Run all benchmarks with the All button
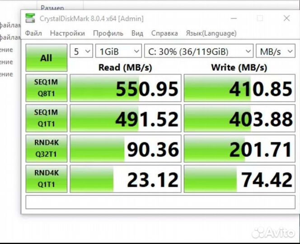Viewport: 300px width, 244px height. click(x=47, y=57)
